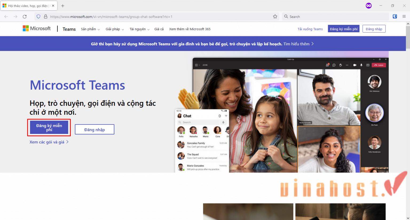Open the Giá cả menu item
410x220 pixels.
[159, 29]
